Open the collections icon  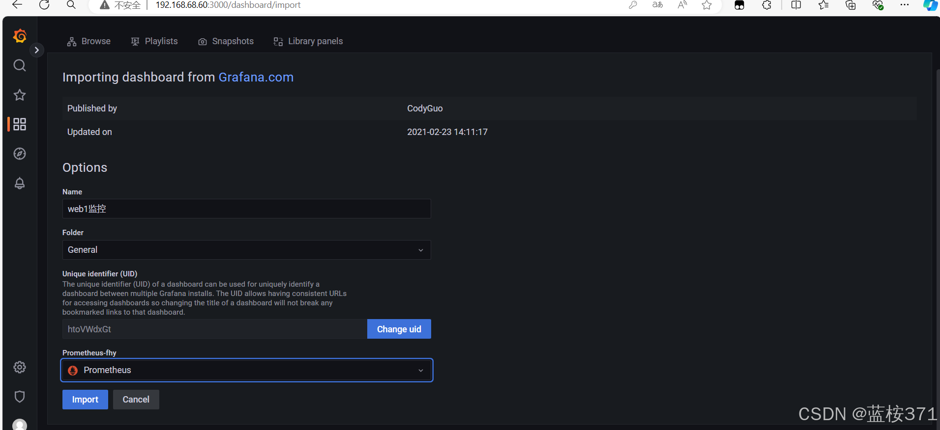pyautogui.click(x=851, y=5)
